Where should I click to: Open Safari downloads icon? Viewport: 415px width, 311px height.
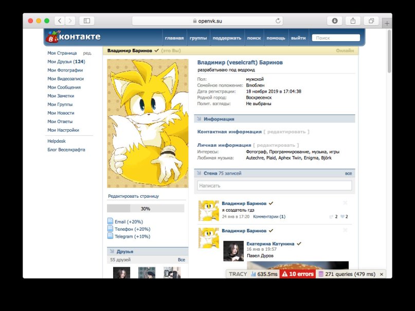(x=335, y=21)
